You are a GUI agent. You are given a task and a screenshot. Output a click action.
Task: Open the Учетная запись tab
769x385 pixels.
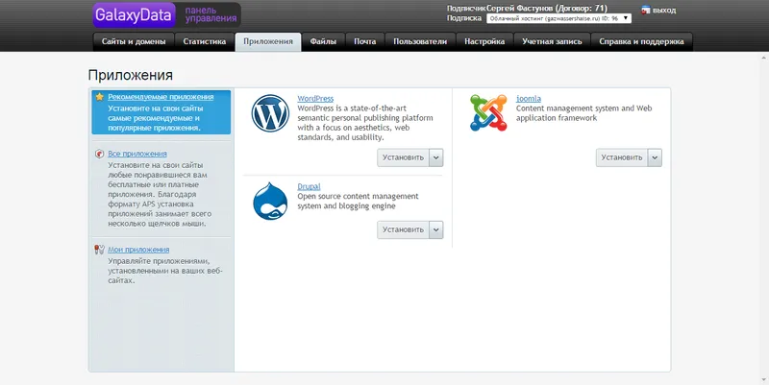point(552,41)
